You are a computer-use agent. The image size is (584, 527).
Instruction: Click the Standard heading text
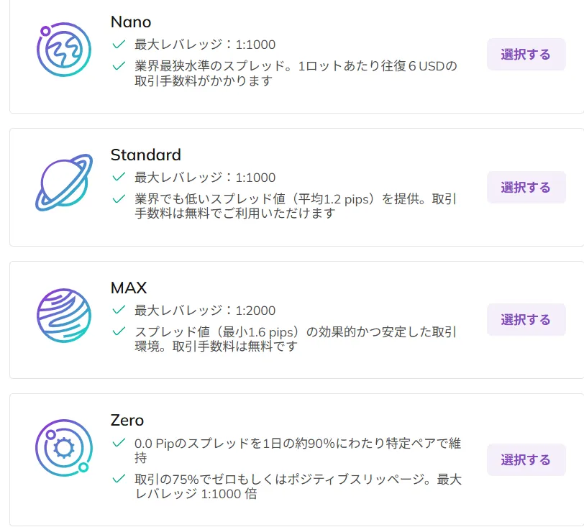[145, 155]
